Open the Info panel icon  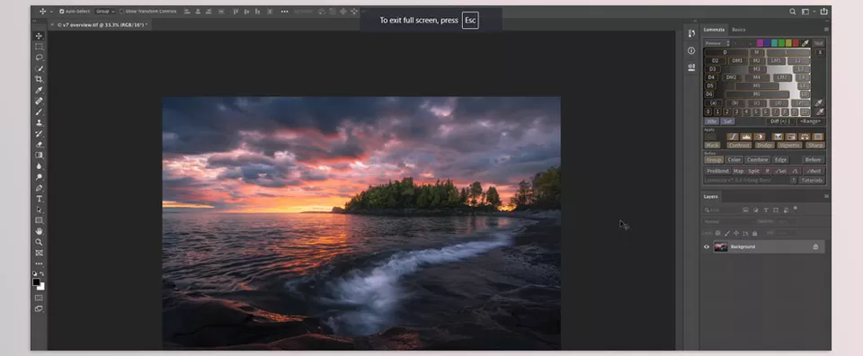coord(691,50)
